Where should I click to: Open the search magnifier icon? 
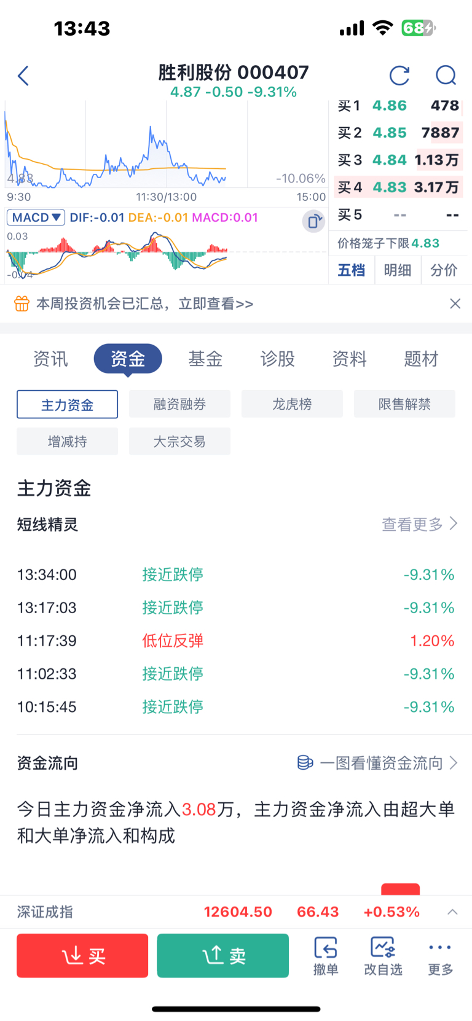pyautogui.click(x=446, y=76)
